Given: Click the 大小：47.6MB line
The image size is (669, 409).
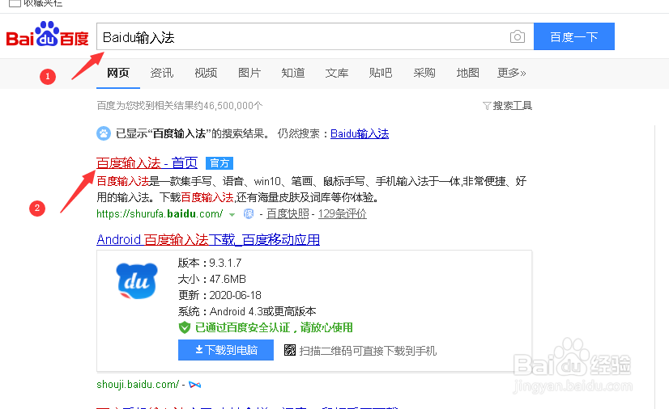Looking at the screenshot, I should click(x=212, y=279).
